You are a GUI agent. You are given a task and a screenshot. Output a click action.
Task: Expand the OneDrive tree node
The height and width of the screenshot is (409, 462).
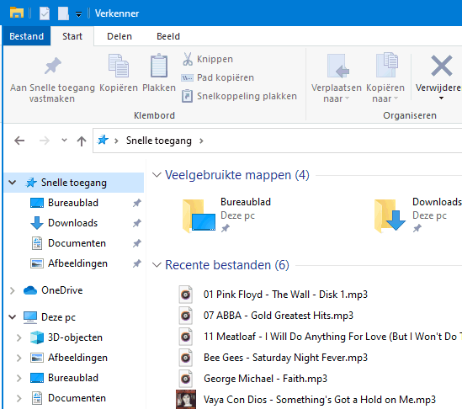[x=12, y=290]
